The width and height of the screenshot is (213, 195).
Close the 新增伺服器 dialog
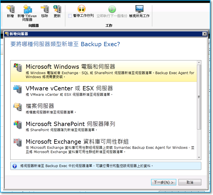[204, 34]
